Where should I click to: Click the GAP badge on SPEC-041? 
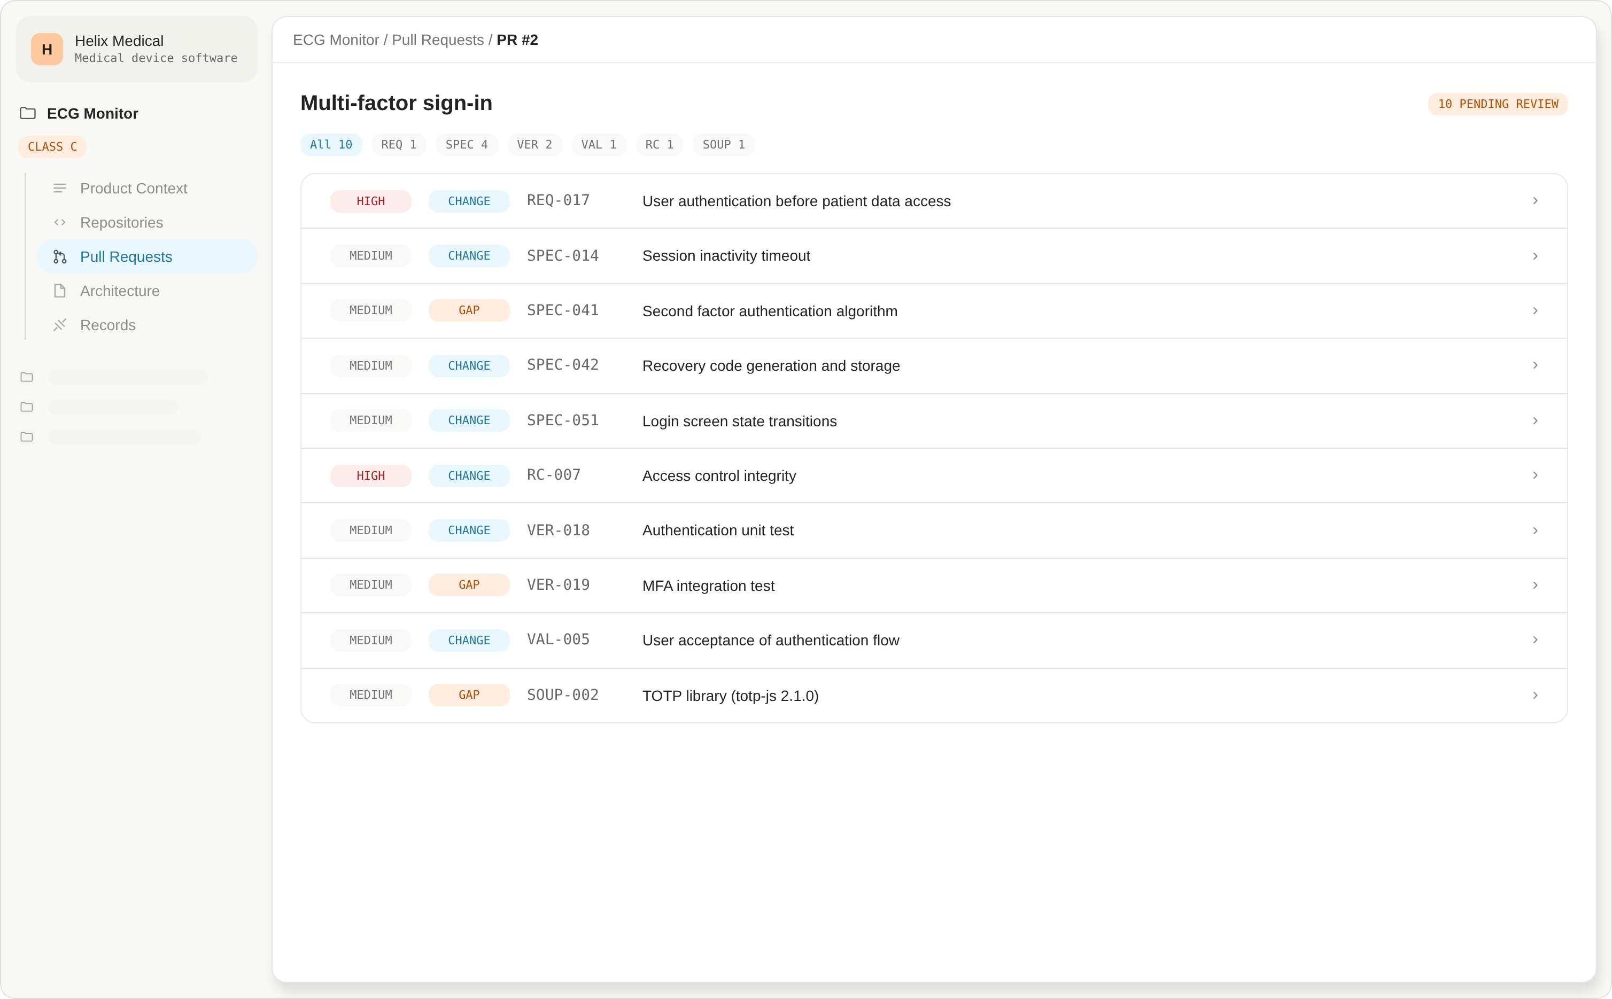[469, 310]
